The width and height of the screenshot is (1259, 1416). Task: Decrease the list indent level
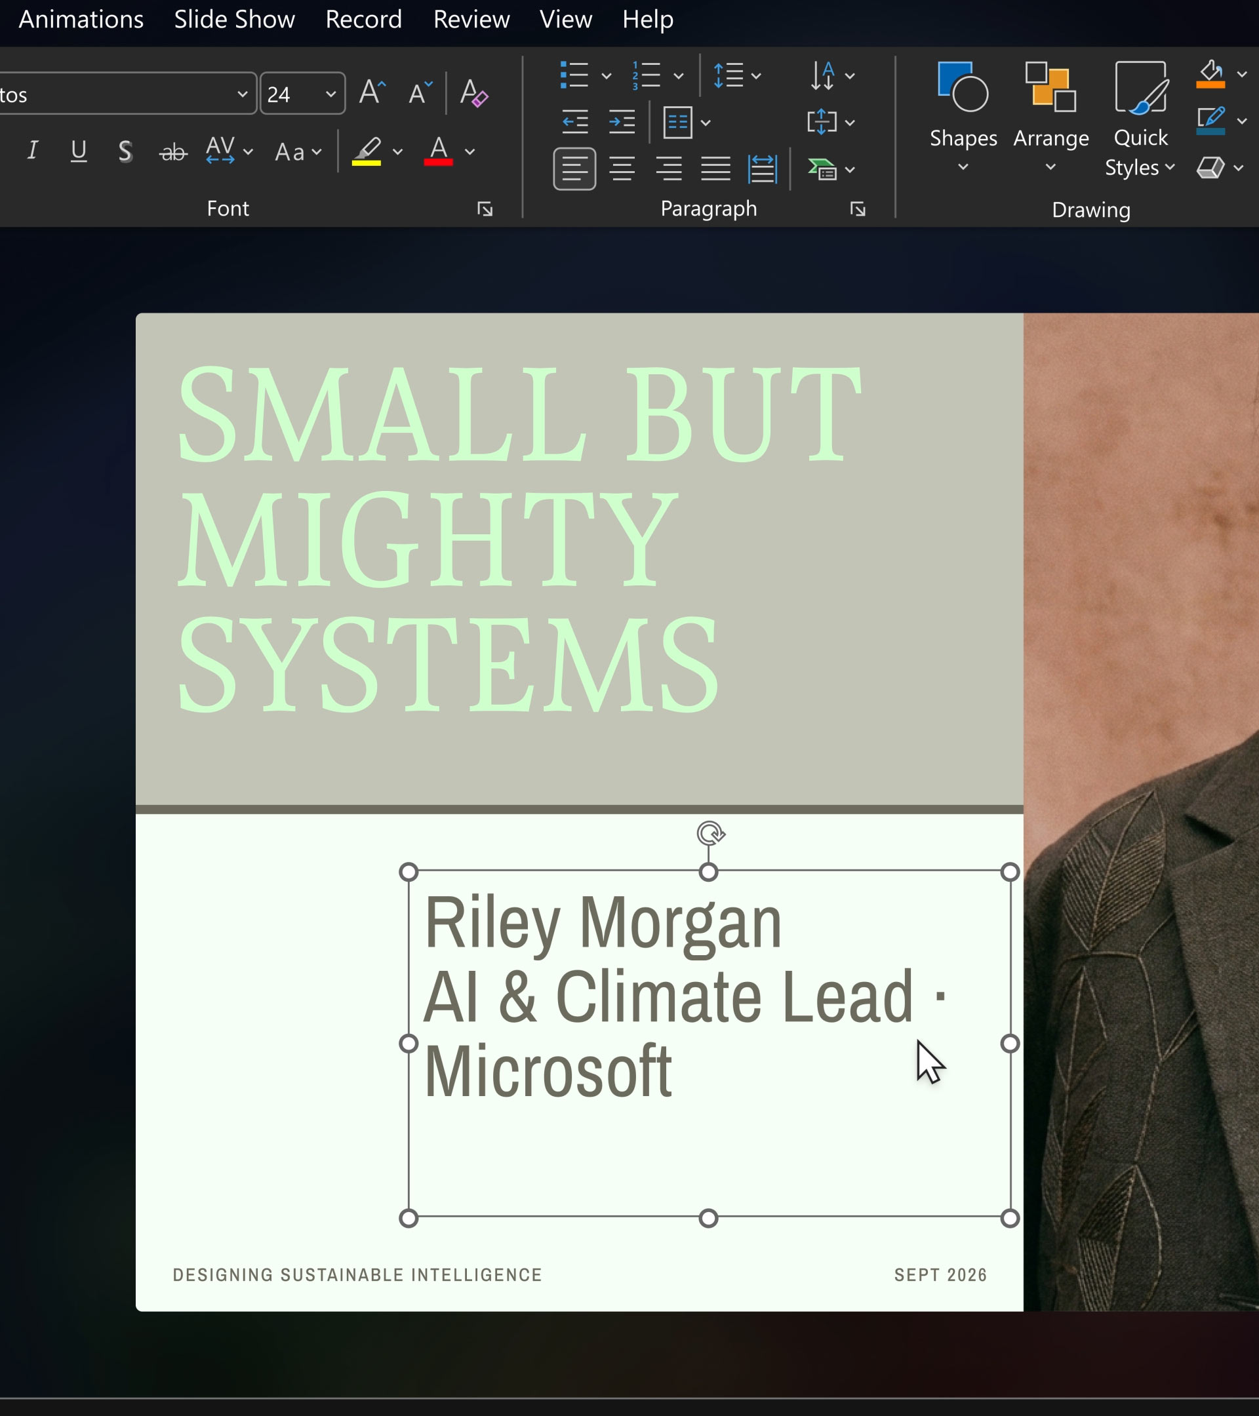(x=574, y=122)
